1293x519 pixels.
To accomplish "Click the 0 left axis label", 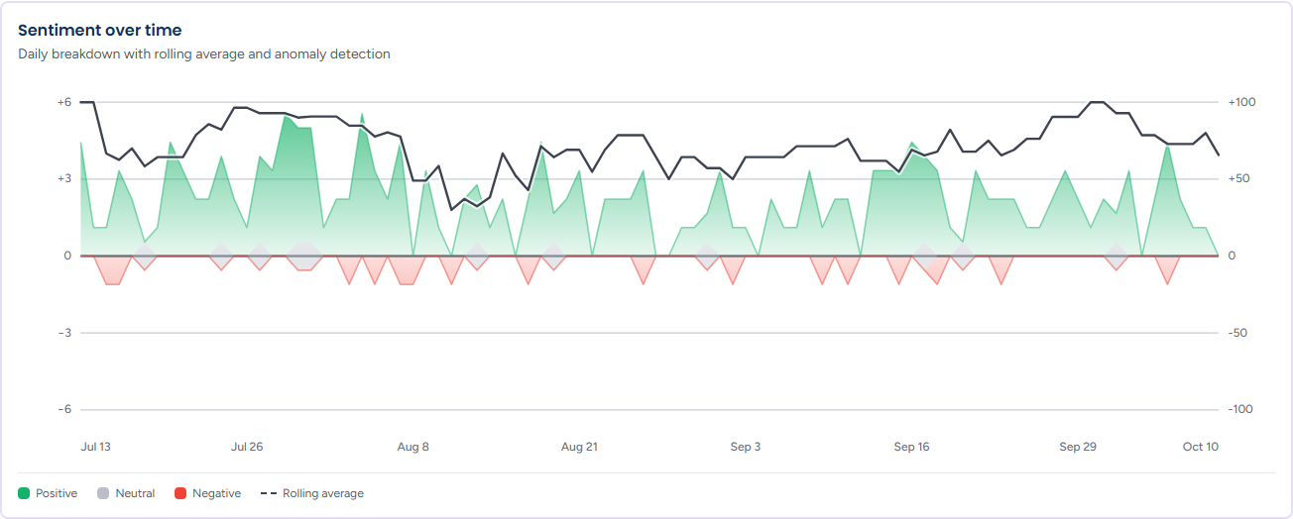I will 67,256.
